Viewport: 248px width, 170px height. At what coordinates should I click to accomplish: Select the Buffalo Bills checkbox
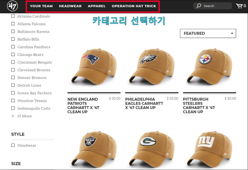pyautogui.click(x=13, y=39)
